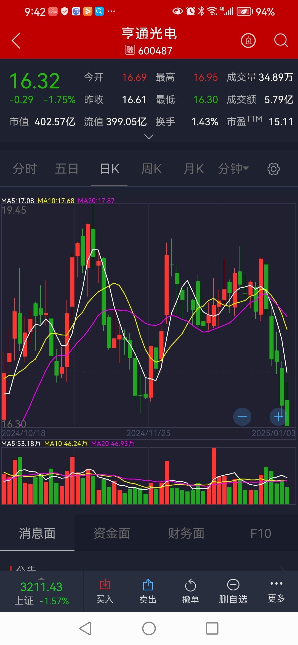Open the stock search magnifier
Viewport: 298px width, 645px height.
(281, 41)
